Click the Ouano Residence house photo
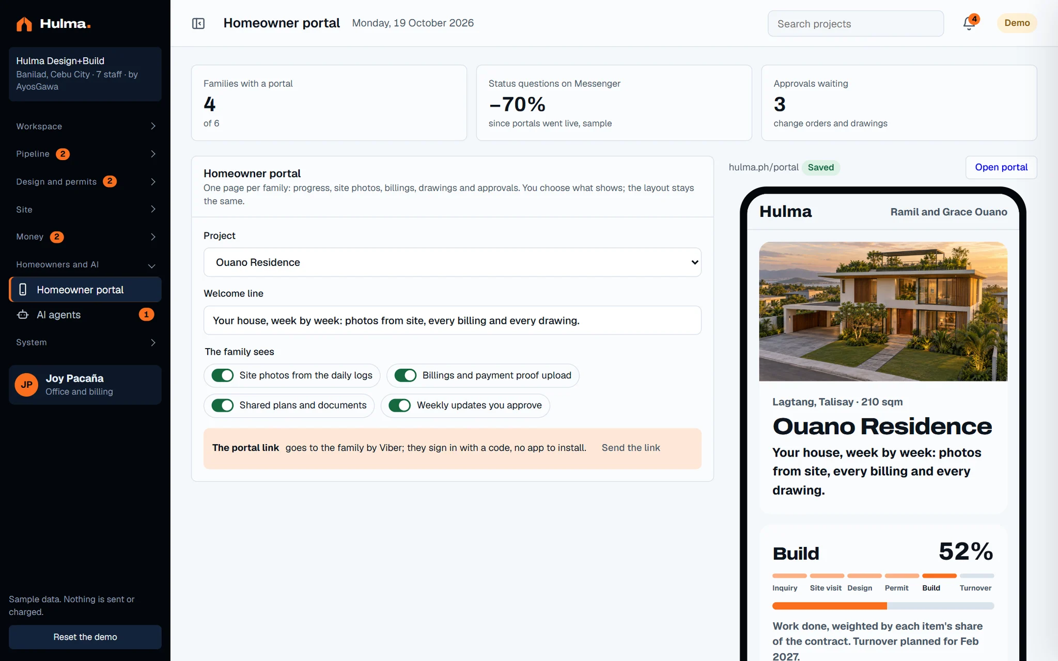1058x661 pixels. coord(883,311)
